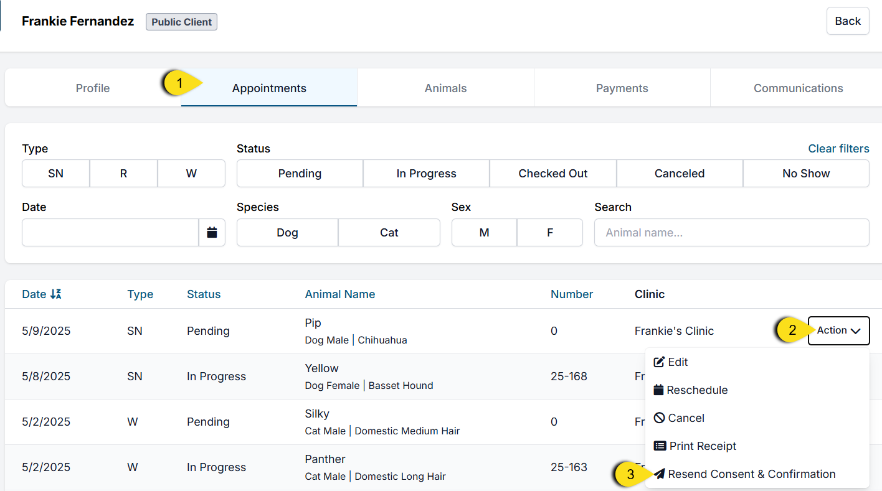
Task: Click the Clear filters link
Action: coord(838,149)
